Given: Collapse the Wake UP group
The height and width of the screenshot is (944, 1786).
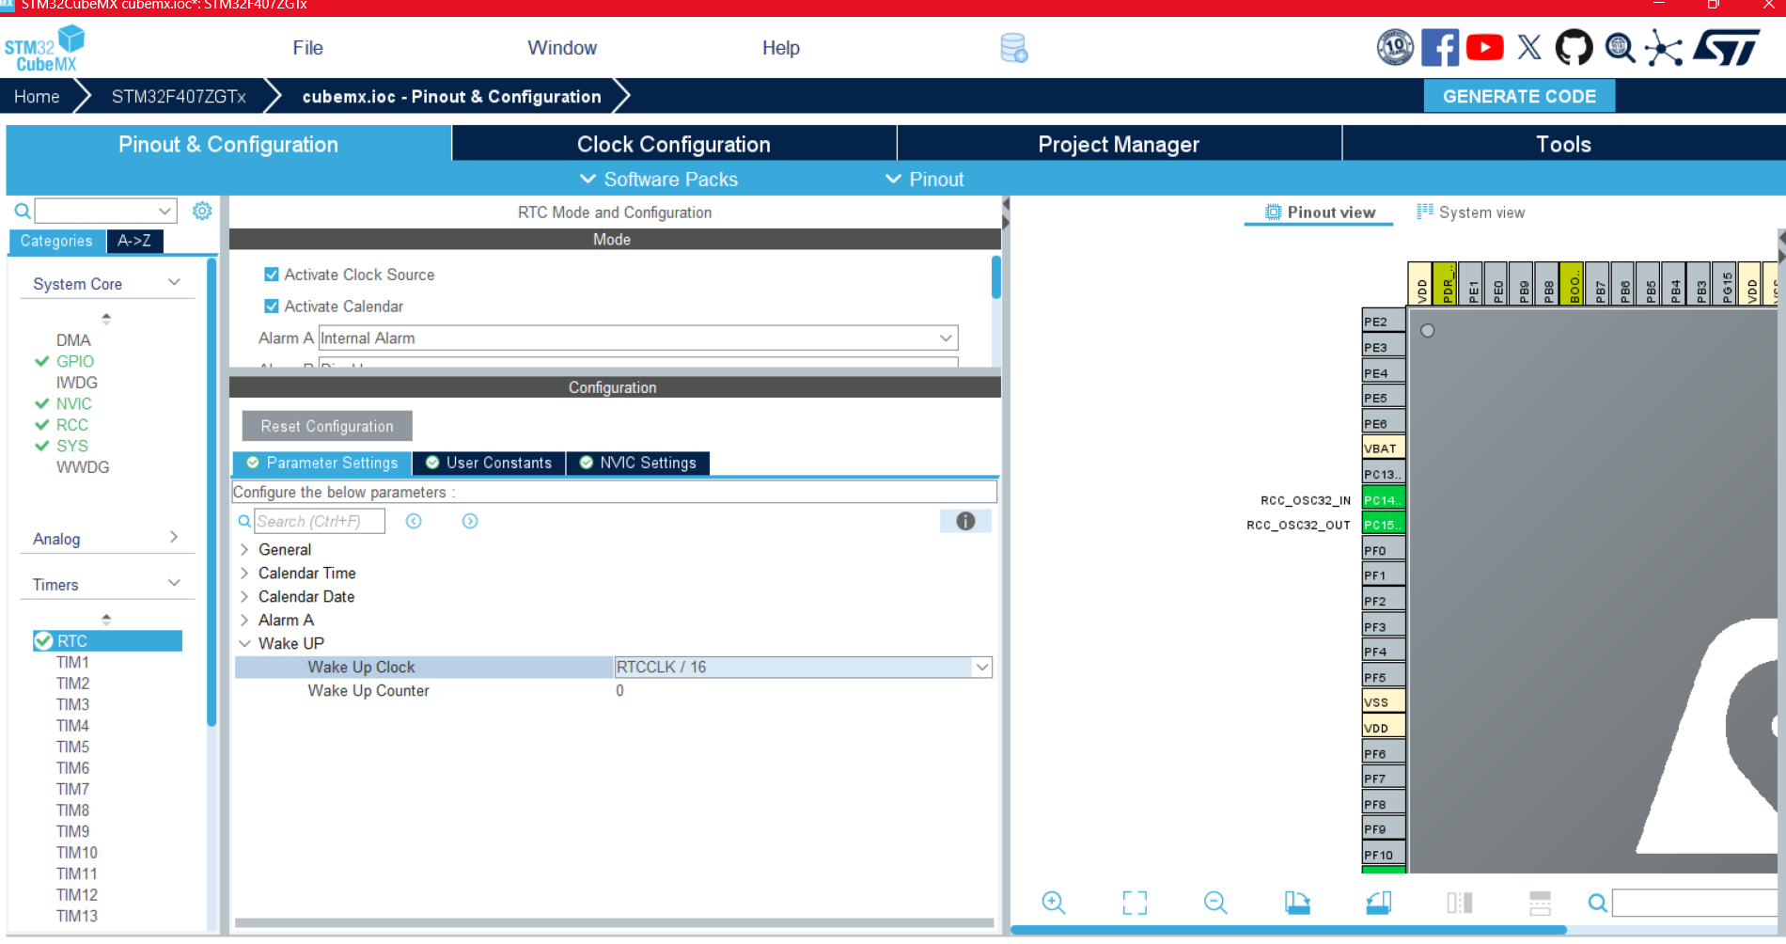Looking at the screenshot, I should coord(244,644).
